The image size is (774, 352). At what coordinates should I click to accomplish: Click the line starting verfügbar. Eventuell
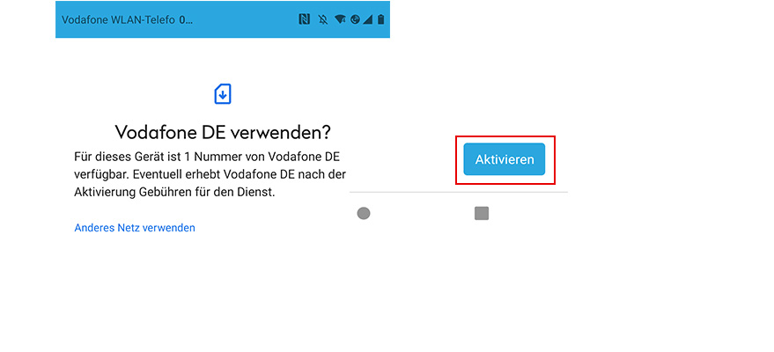pos(210,174)
